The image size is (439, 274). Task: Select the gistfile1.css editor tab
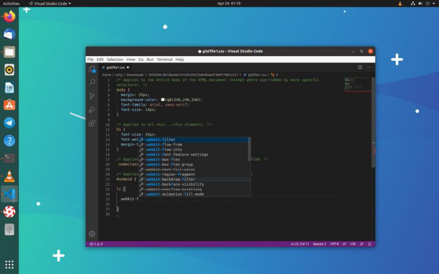116,67
